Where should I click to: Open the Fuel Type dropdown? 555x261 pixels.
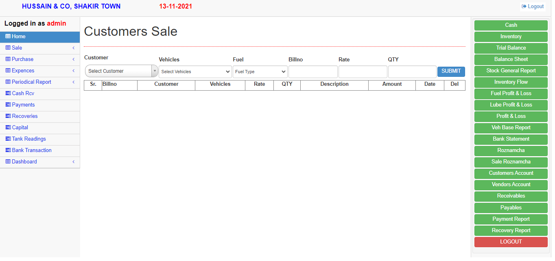pyautogui.click(x=260, y=72)
